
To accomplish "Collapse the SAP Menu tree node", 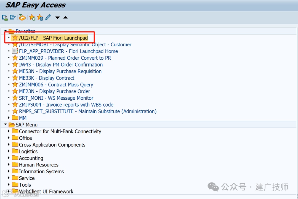I will 6,124.
